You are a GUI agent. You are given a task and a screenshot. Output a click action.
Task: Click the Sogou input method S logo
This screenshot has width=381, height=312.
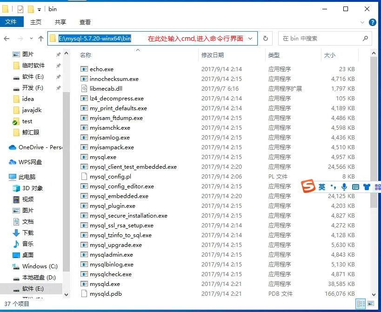pyautogui.click(x=307, y=186)
